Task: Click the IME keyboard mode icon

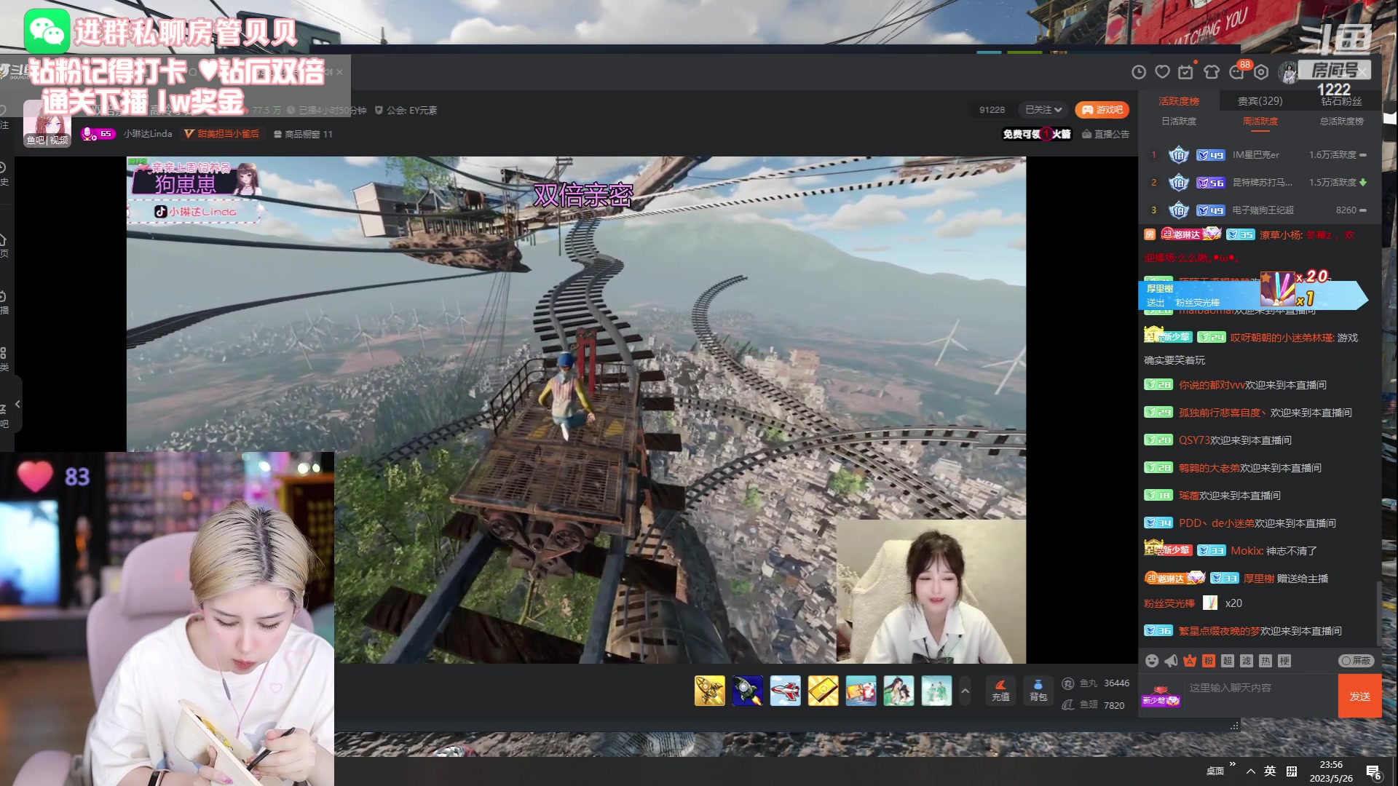Action: [x=1292, y=771]
